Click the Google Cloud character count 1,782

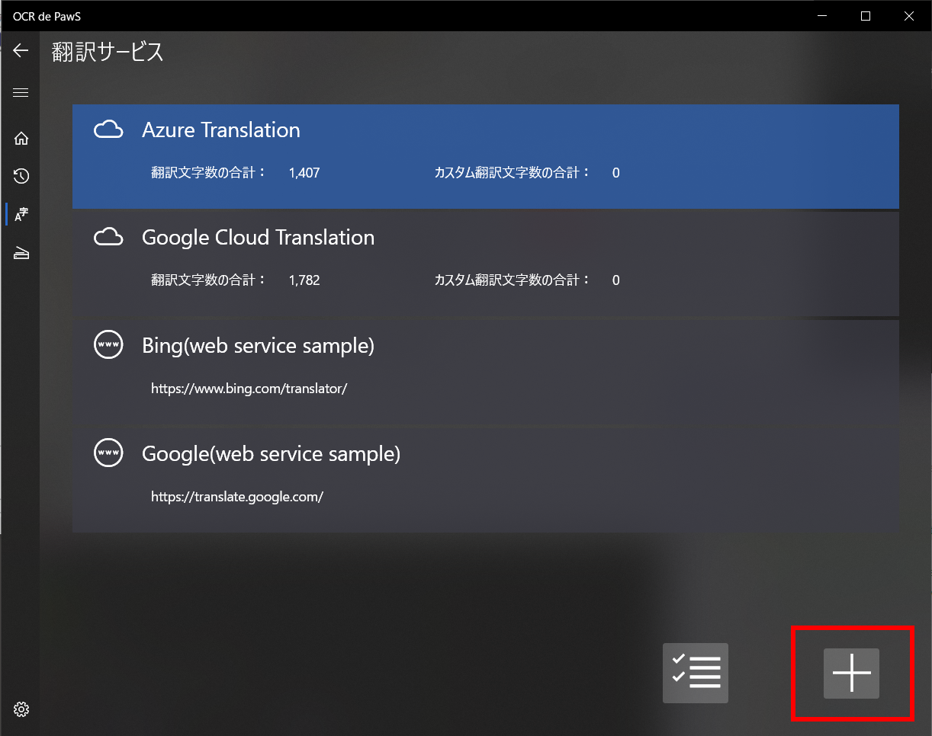(x=304, y=280)
